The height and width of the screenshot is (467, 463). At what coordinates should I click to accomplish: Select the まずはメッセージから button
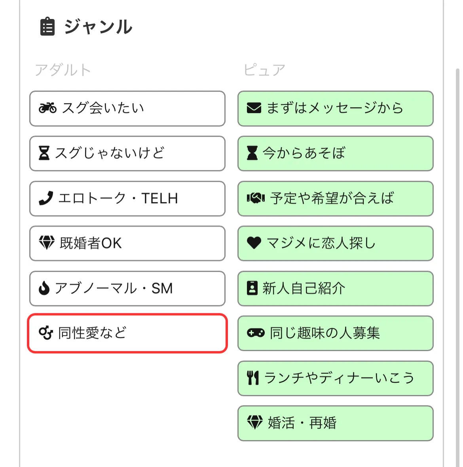(335, 109)
